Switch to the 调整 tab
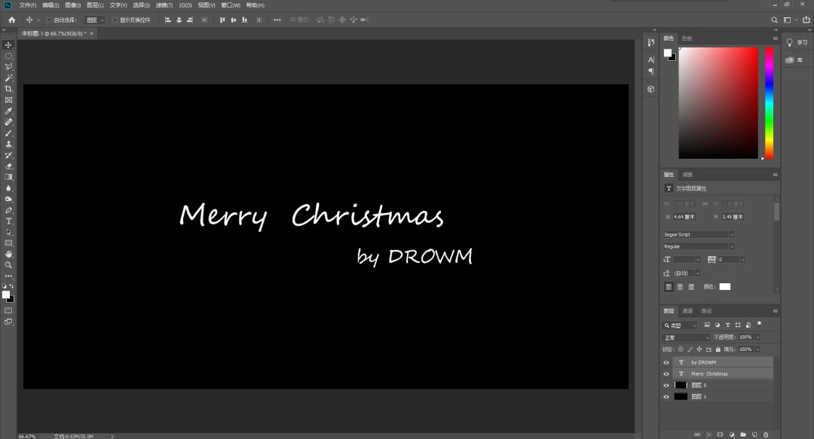Image resolution: width=814 pixels, height=439 pixels. point(687,175)
